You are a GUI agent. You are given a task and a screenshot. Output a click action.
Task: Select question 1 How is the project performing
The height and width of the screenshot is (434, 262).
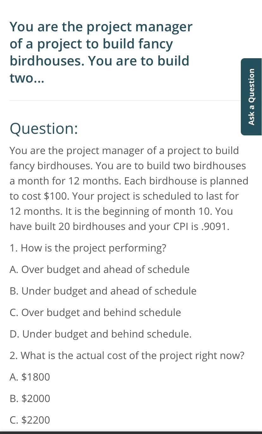coord(88,248)
